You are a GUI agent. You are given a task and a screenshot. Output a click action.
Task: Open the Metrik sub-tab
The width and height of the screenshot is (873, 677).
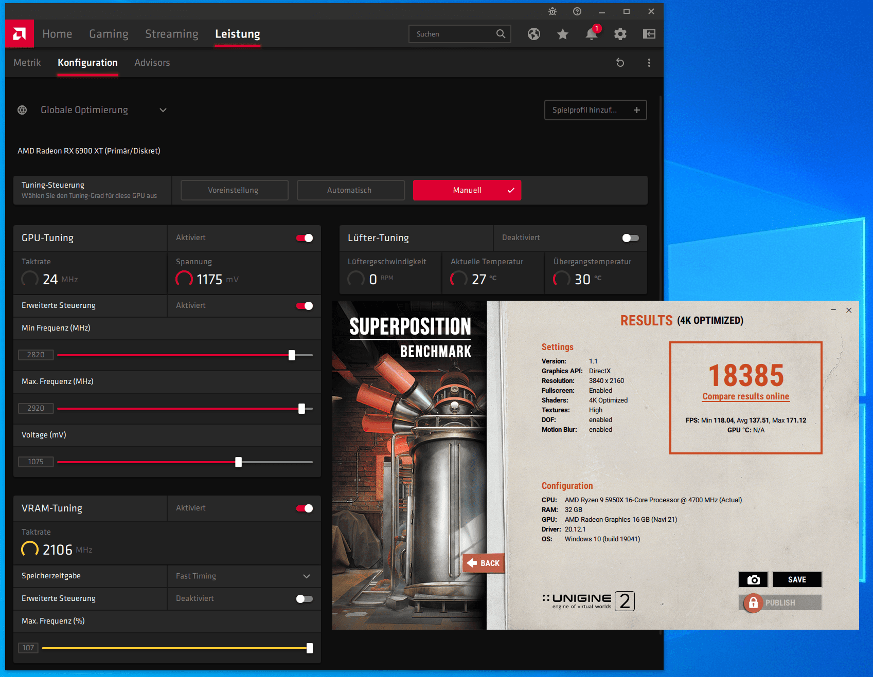[27, 63]
